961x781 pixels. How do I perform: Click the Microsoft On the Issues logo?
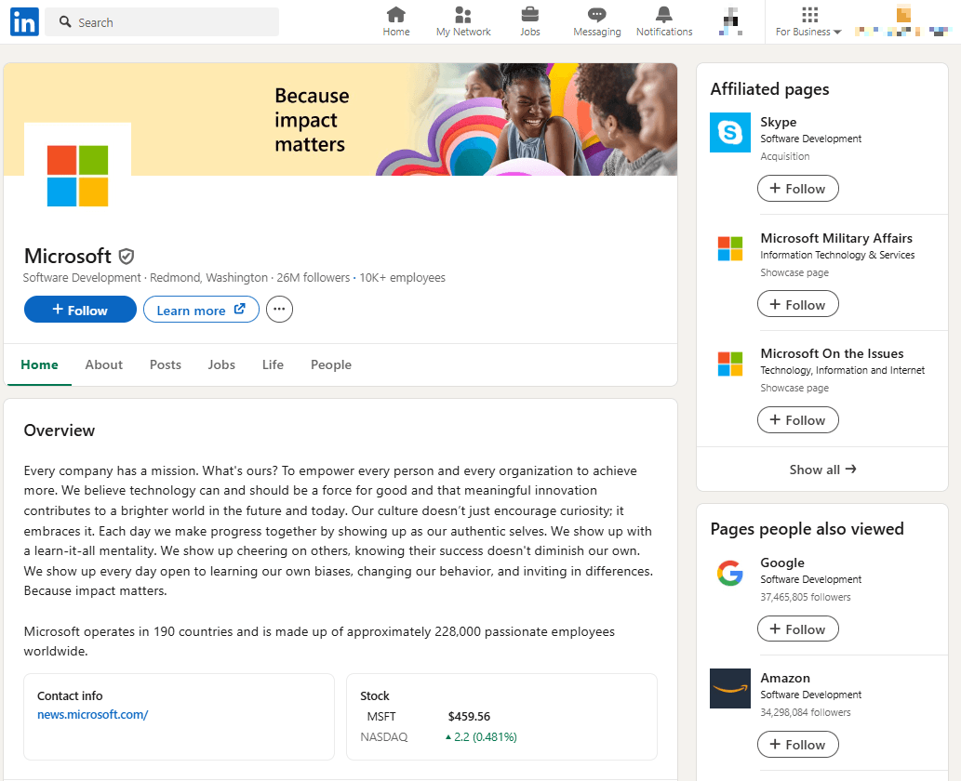[x=730, y=364]
